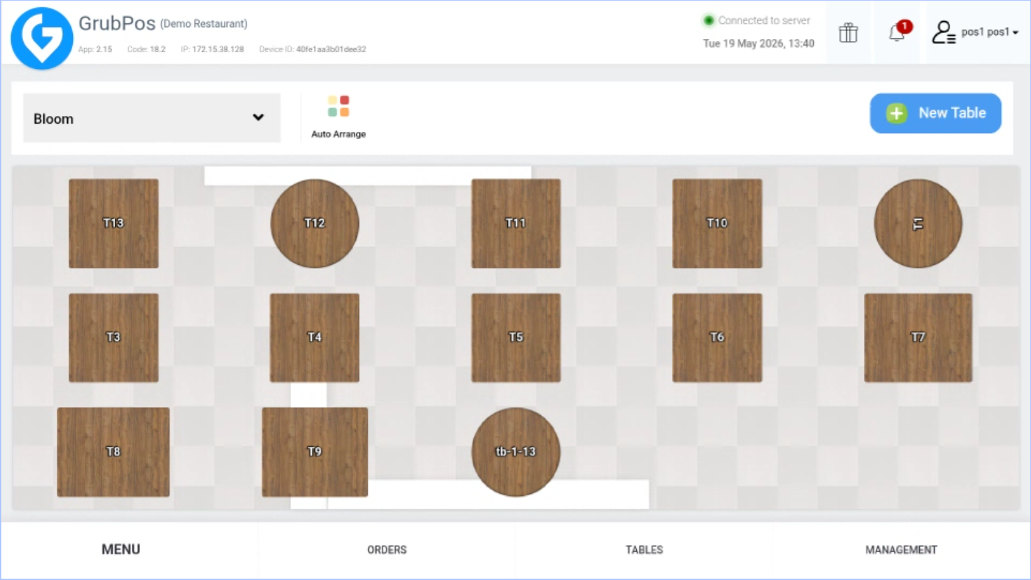Click the date "Tue 19 May 2026, 13:40"
The width and height of the screenshot is (1031, 580).
759,44
